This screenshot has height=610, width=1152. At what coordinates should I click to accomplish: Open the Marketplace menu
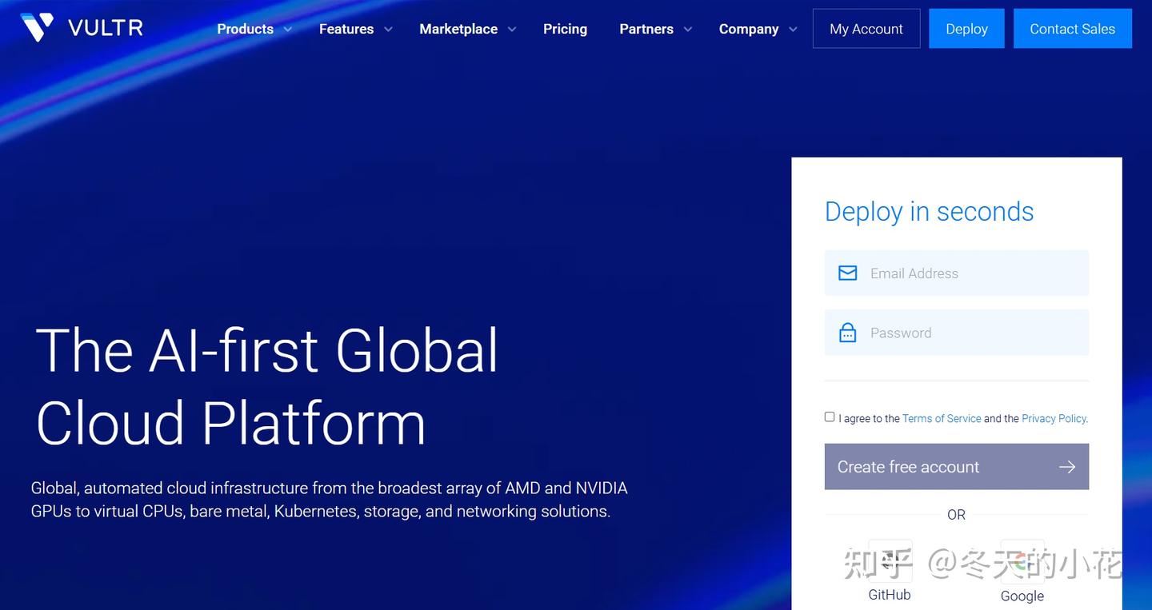(458, 29)
